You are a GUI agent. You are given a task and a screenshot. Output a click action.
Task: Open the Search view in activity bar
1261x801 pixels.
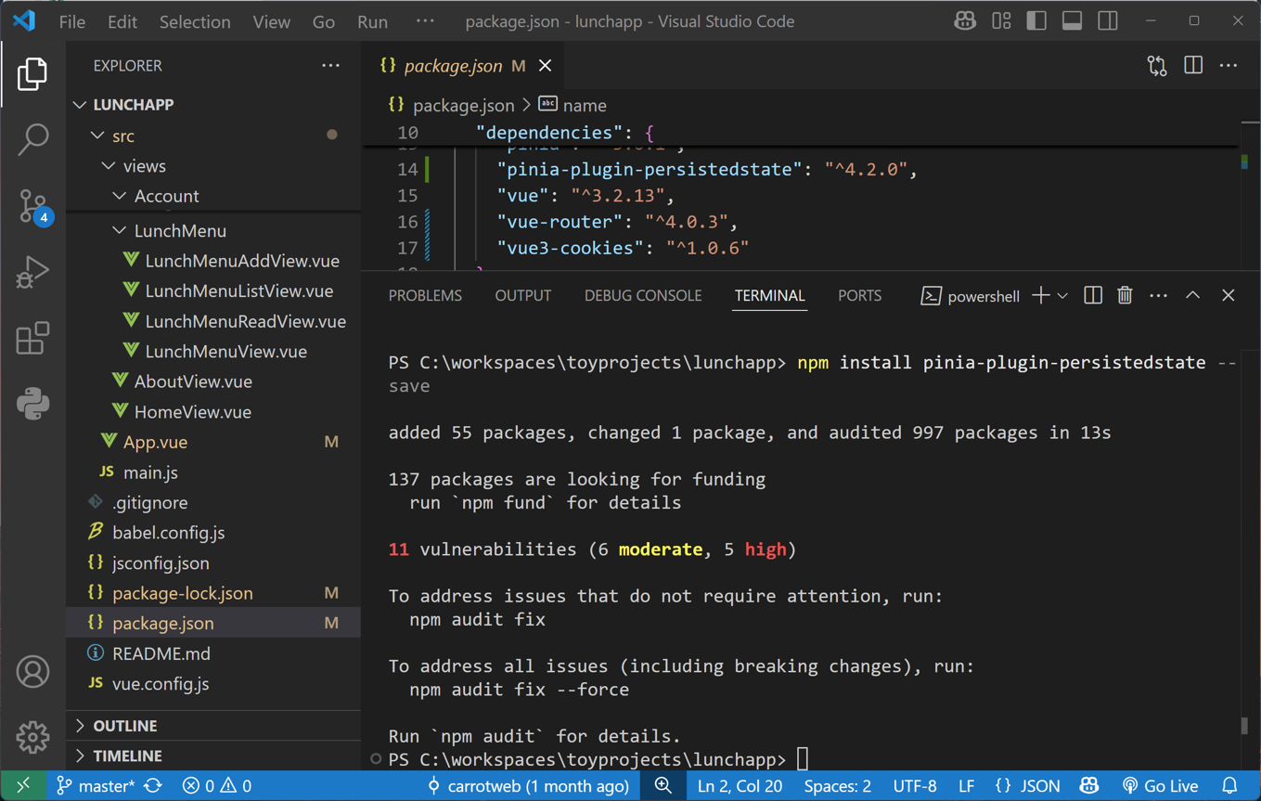[32, 139]
